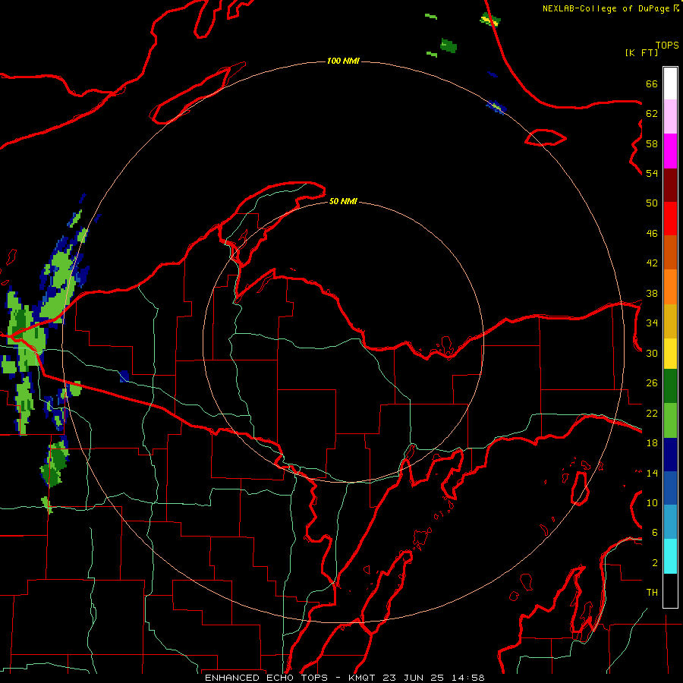Click the 46 legend value
The height and width of the screenshot is (683, 683).
(652, 234)
